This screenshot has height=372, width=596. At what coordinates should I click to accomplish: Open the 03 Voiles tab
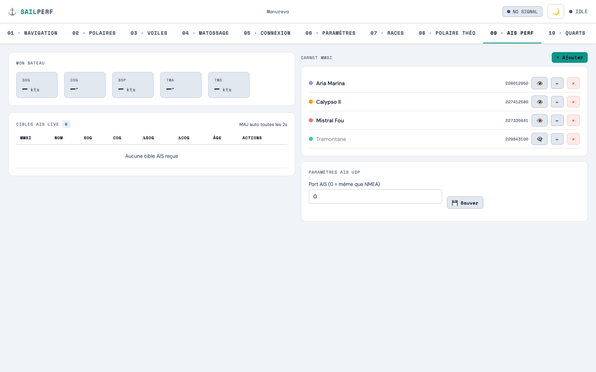(x=149, y=33)
